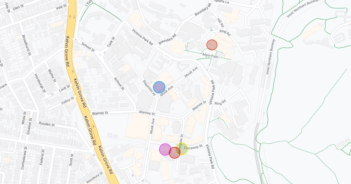Select the yellow circle marker by Carraway St
This screenshot has height=184, width=351.
click(x=182, y=149)
